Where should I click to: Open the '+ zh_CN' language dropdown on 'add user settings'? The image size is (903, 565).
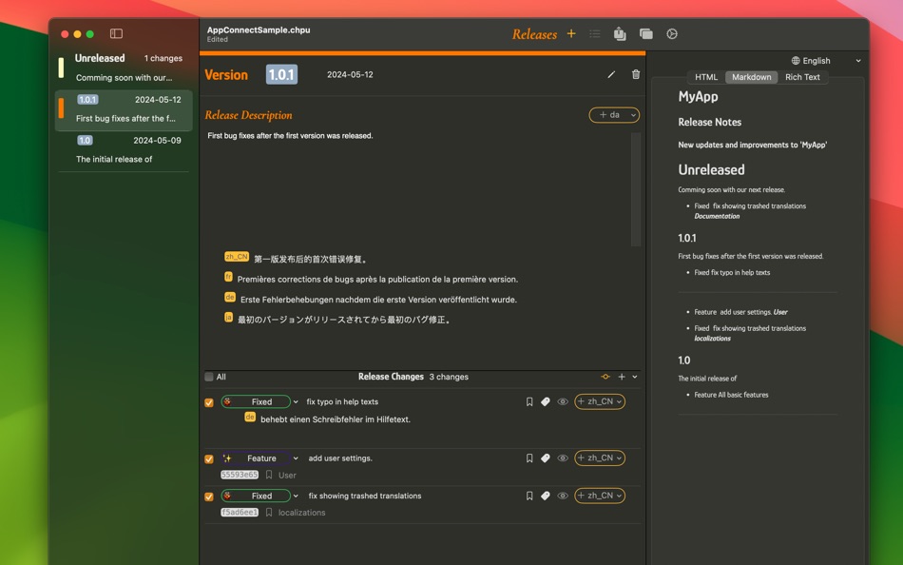click(x=599, y=458)
